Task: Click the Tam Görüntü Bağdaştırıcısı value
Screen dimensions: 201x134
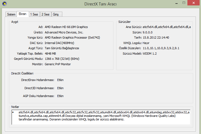Action: pos(62,48)
